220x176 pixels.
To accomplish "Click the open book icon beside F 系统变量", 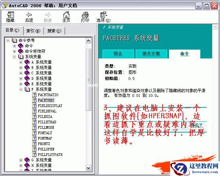I will 27,89.
